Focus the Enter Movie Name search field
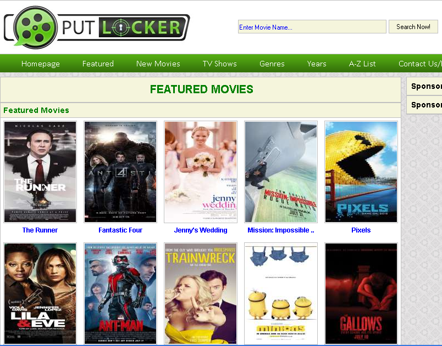This screenshot has height=346, width=442. click(x=312, y=27)
